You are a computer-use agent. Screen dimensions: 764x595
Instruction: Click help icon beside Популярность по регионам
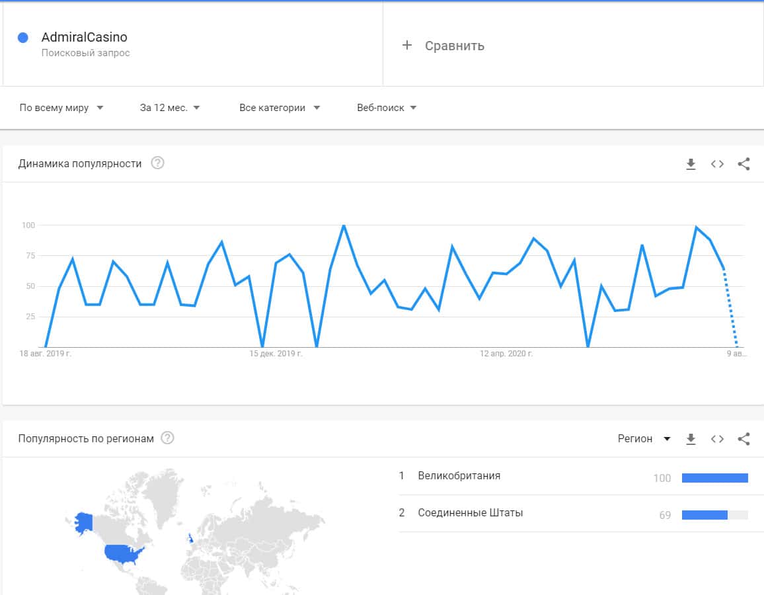168,438
